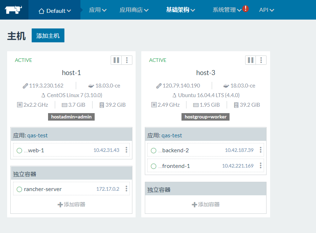Open the ...backend-2 container
Image resolution: width=316 pixels, height=233 pixels.
(174, 150)
